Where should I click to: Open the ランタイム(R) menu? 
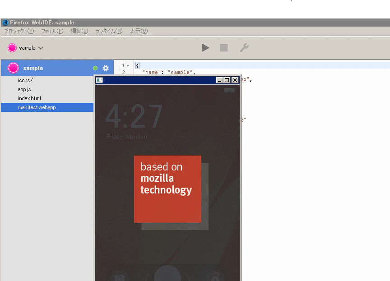pyautogui.click(x=109, y=31)
